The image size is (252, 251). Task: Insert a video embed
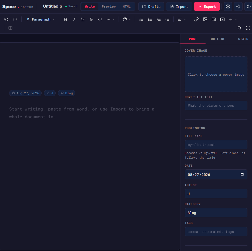tap(223, 19)
